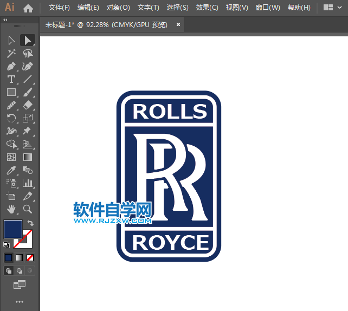This screenshot has width=348, height=311.
Task: Pick the Eraser tool
Action: [27, 105]
